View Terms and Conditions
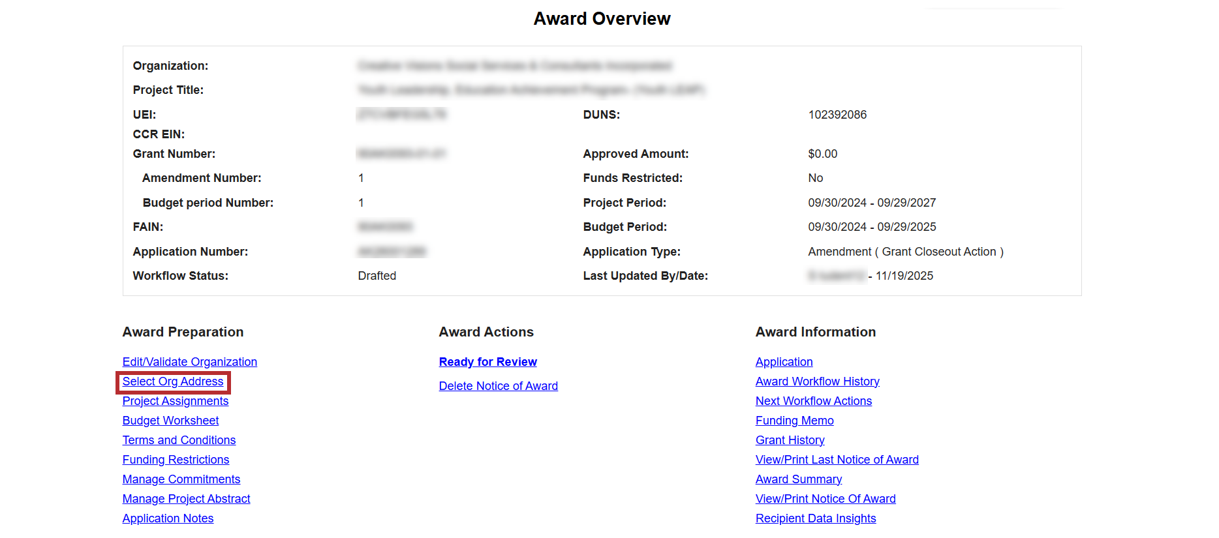 click(x=179, y=440)
